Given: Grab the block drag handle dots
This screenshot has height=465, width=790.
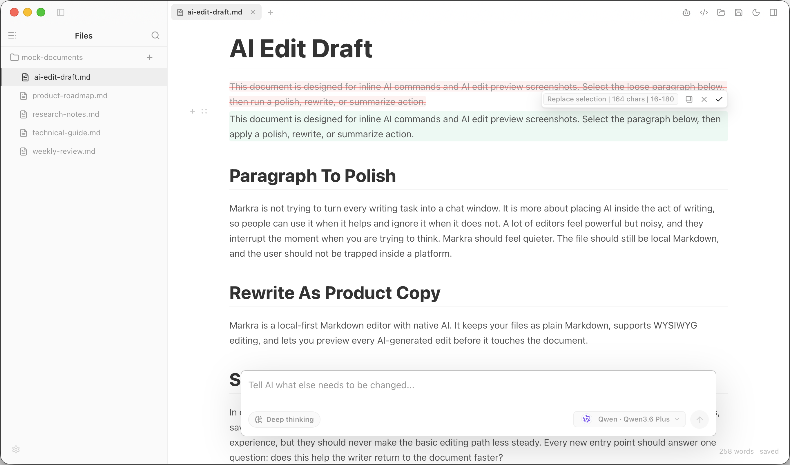Looking at the screenshot, I should pyautogui.click(x=204, y=111).
